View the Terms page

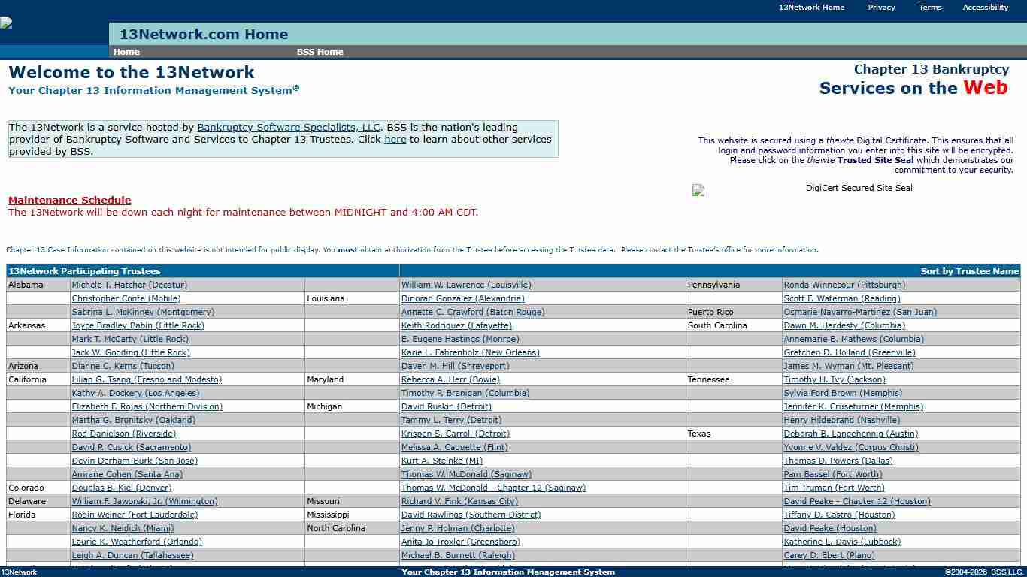929,7
